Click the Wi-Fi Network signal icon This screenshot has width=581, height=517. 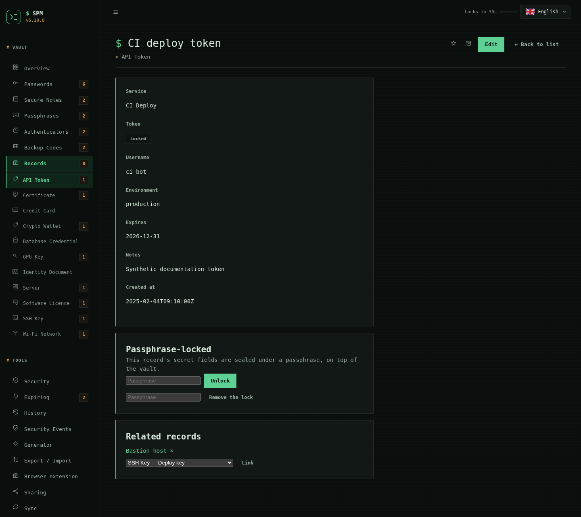(x=15, y=333)
